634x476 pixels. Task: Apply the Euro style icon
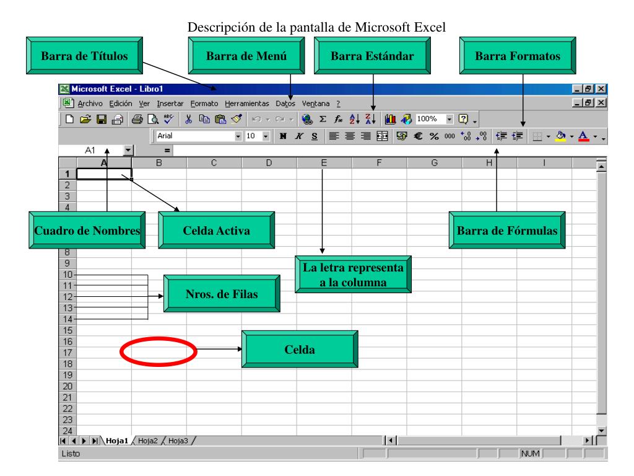(418, 136)
